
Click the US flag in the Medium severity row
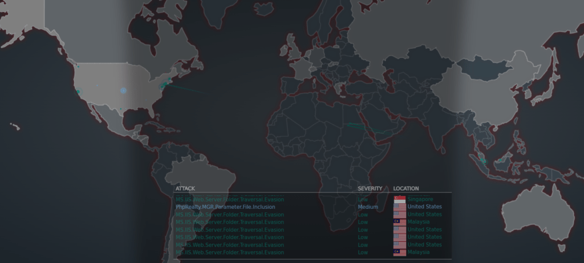(x=400, y=207)
